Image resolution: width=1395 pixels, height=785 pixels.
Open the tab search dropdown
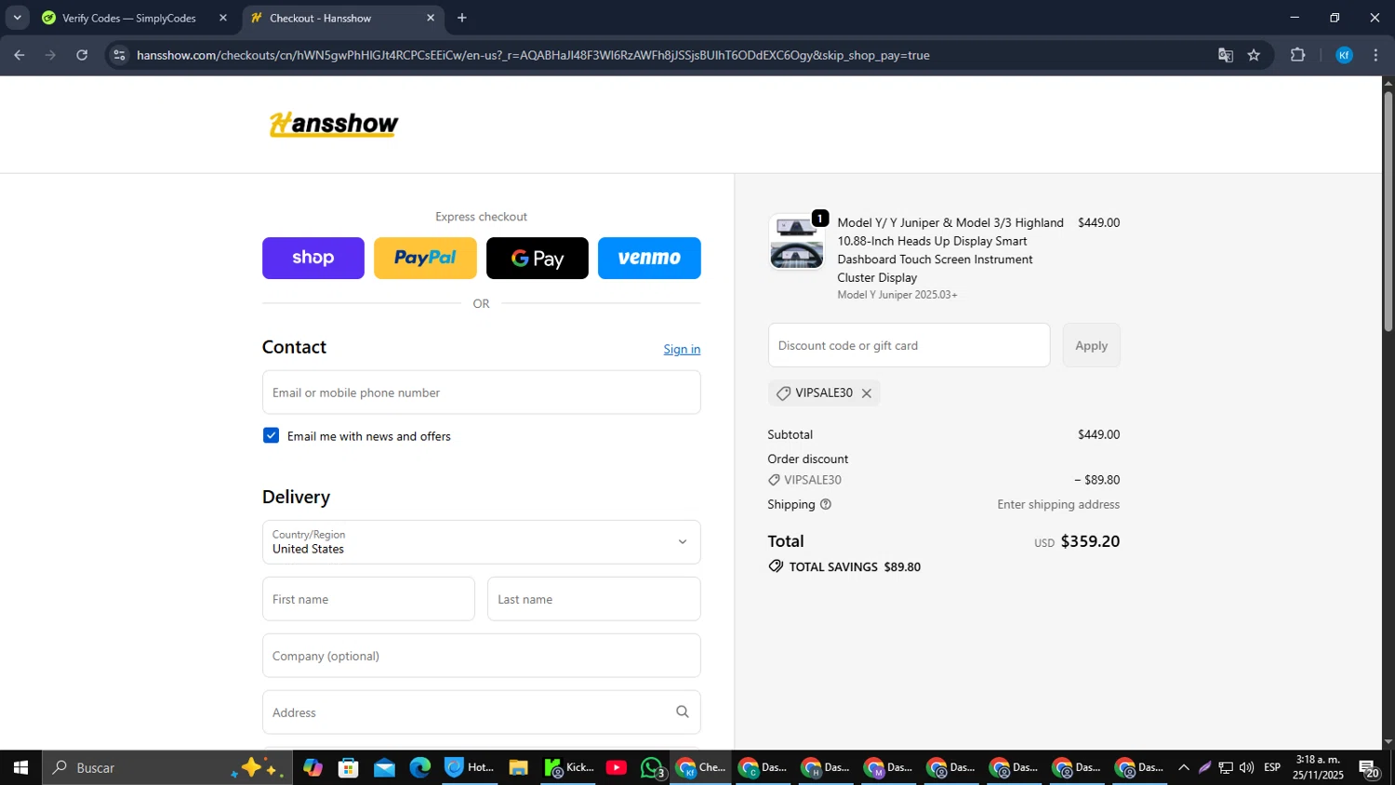(x=17, y=18)
